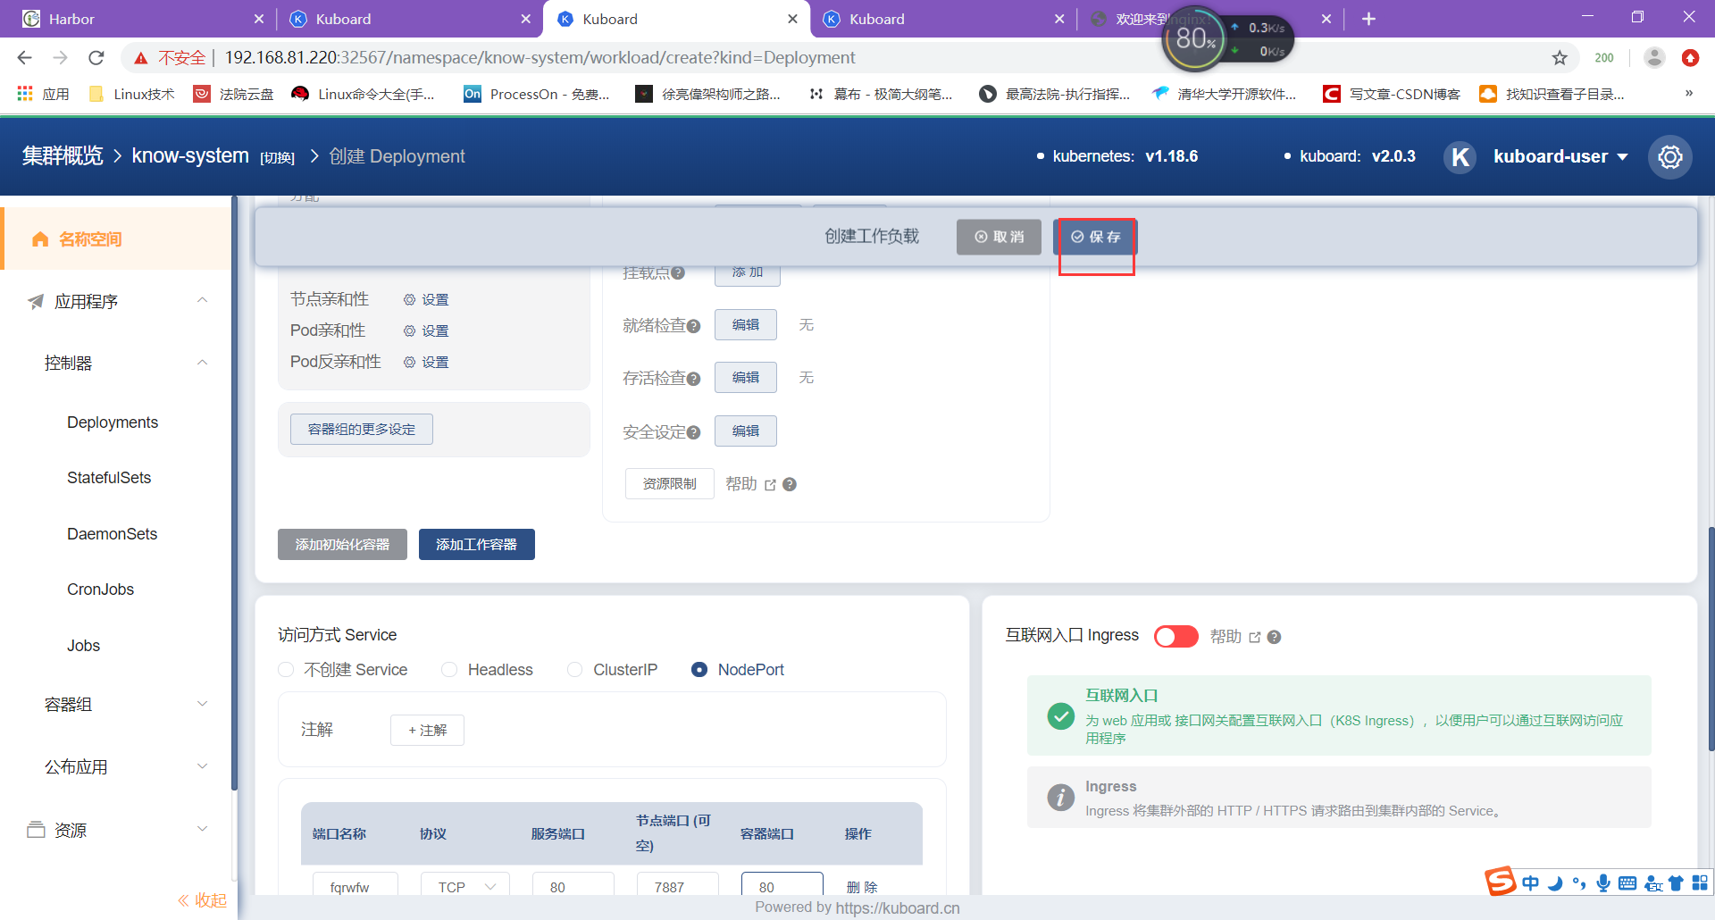Click the namespace home icon in sidebar

pyautogui.click(x=40, y=239)
